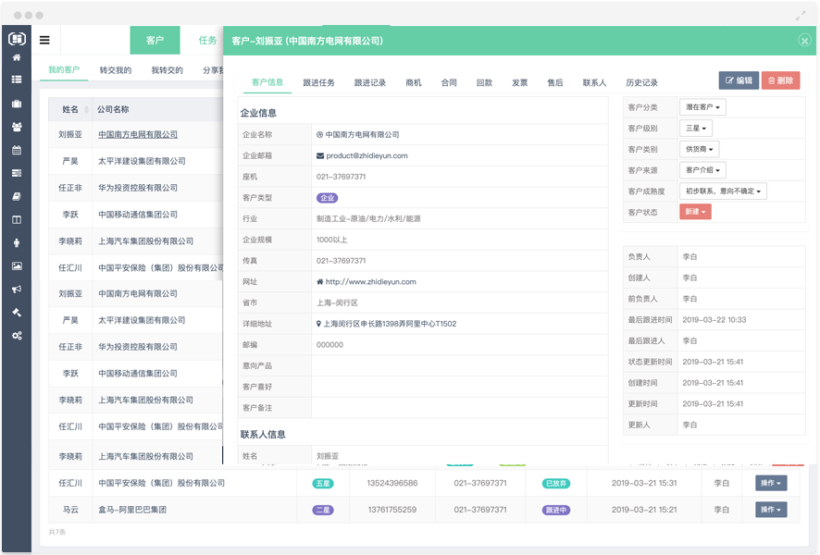Switch to the 商机 tab
820x555 pixels.
[x=413, y=82]
